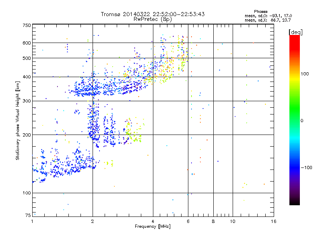Viewport: 322px width, 241px height.
Task: Click the colorbar label '-100'
Action: click(306, 167)
